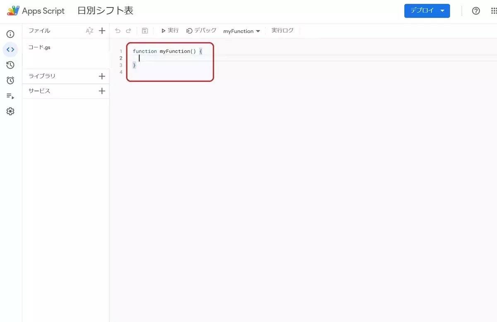Click the ライブラリ section label

[42, 76]
